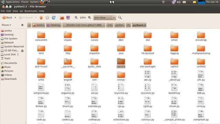The width and height of the screenshot is (220, 124).
Task: Open Network in sidebar
Action: click(8, 42)
